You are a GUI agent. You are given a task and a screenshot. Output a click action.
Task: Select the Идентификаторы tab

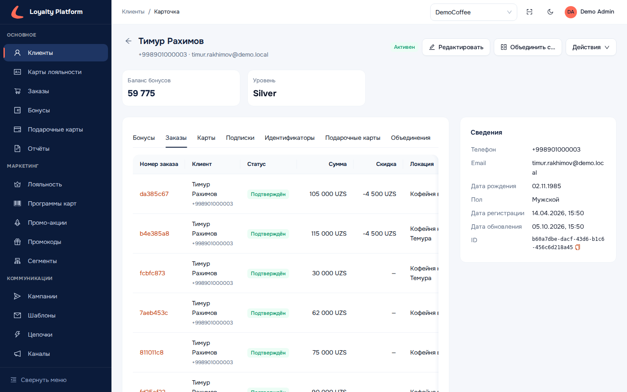tap(290, 138)
